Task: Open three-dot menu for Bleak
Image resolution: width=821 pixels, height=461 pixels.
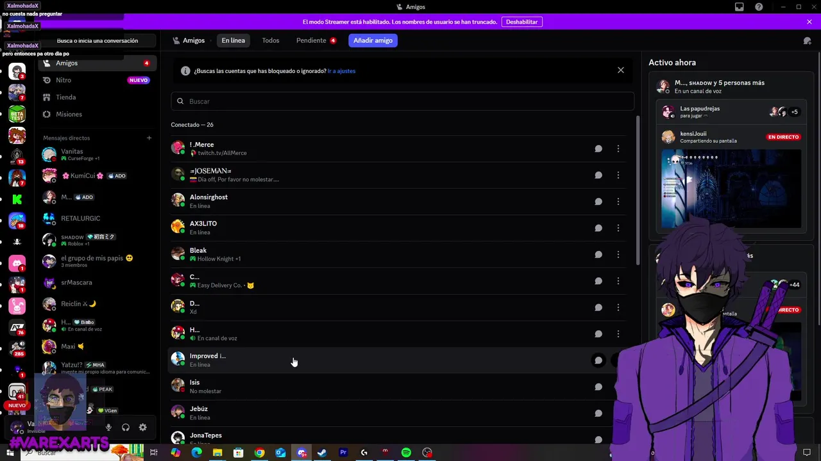Action: pyautogui.click(x=618, y=254)
